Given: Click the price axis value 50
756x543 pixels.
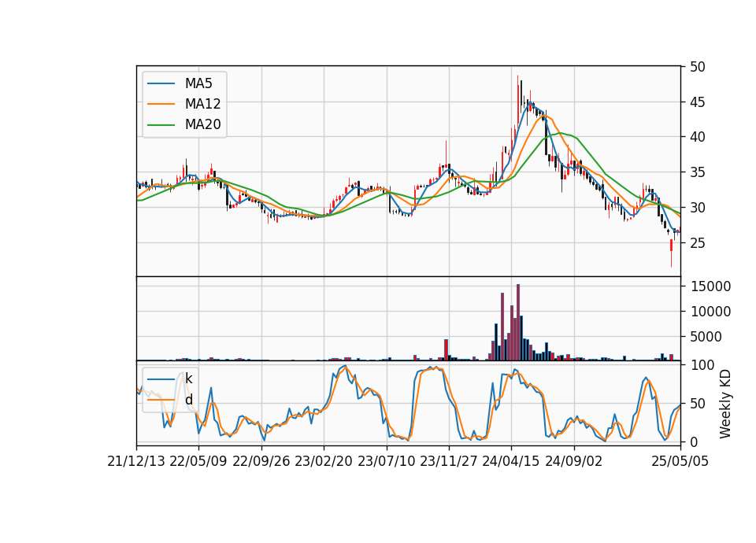Looking at the screenshot, I should [x=697, y=67].
